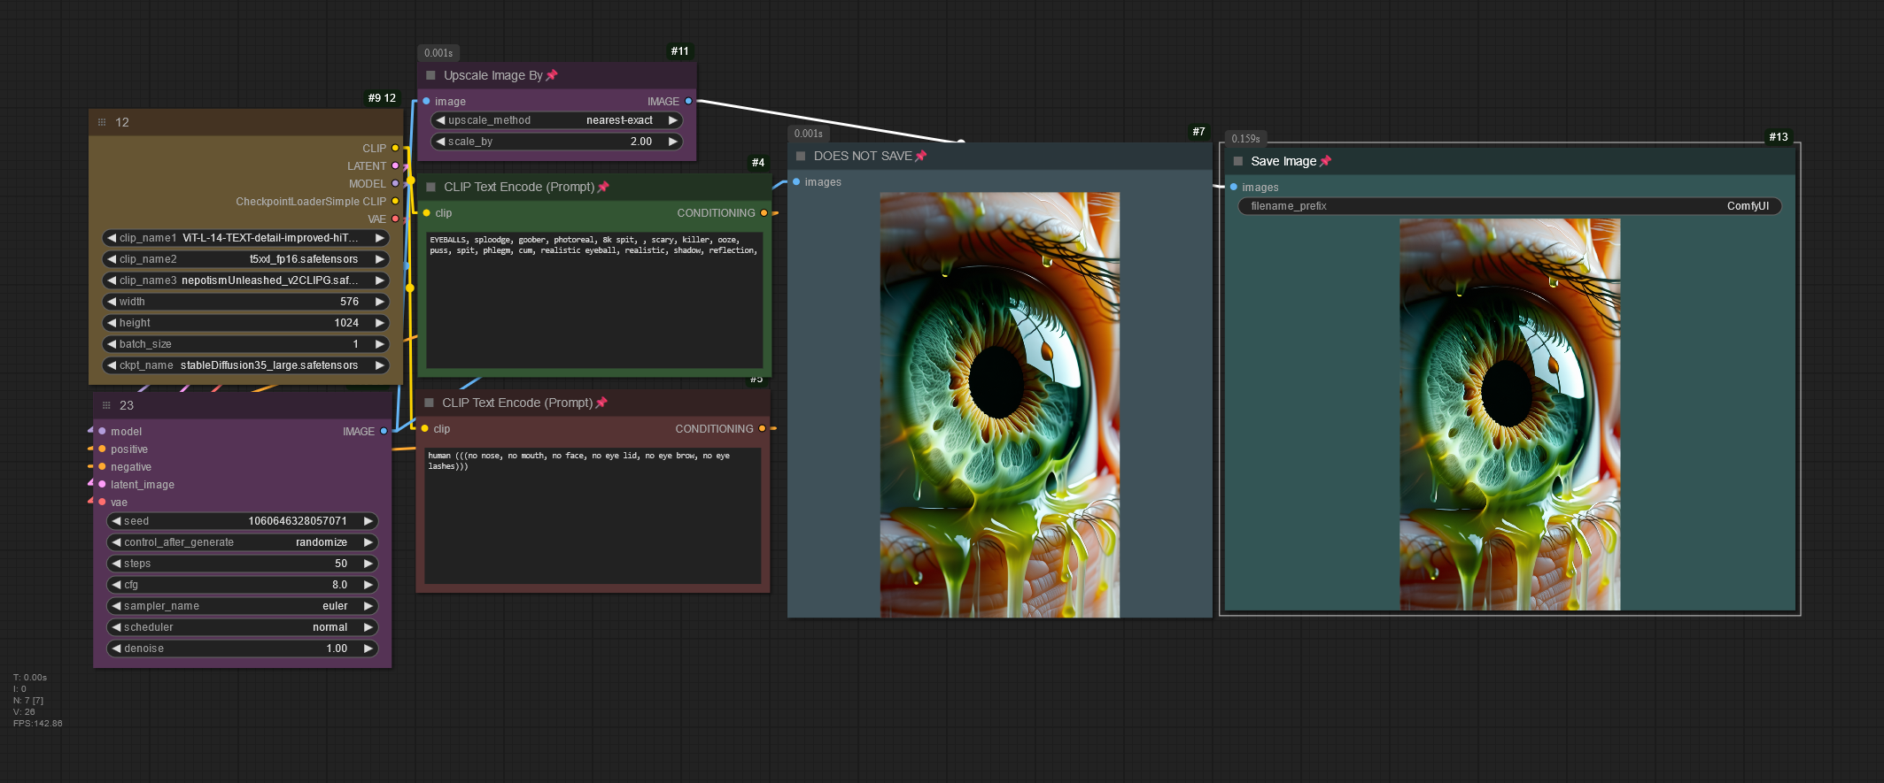The width and height of the screenshot is (1884, 783).
Task: Click the LATENT output port on node 12
Action: click(395, 165)
